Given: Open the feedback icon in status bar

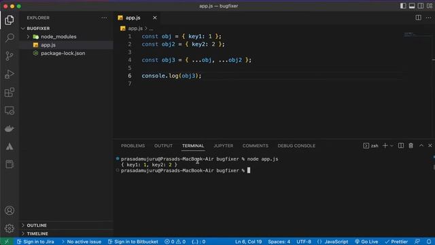Looking at the screenshot, I should [x=417, y=242].
